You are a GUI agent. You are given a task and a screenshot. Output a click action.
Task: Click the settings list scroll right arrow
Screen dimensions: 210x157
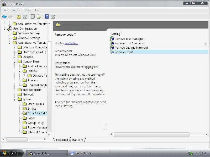coord(206,134)
